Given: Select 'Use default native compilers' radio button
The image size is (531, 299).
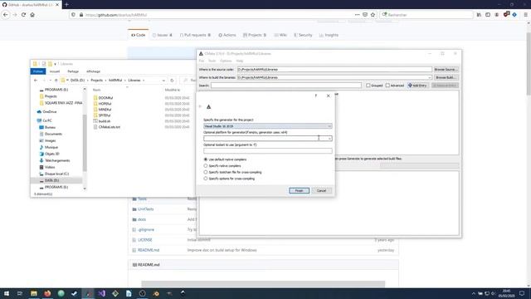Looking at the screenshot, I should tap(206, 159).
